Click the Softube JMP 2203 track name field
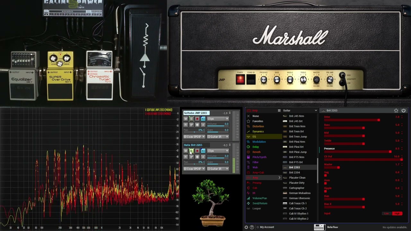 coord(197,113)
